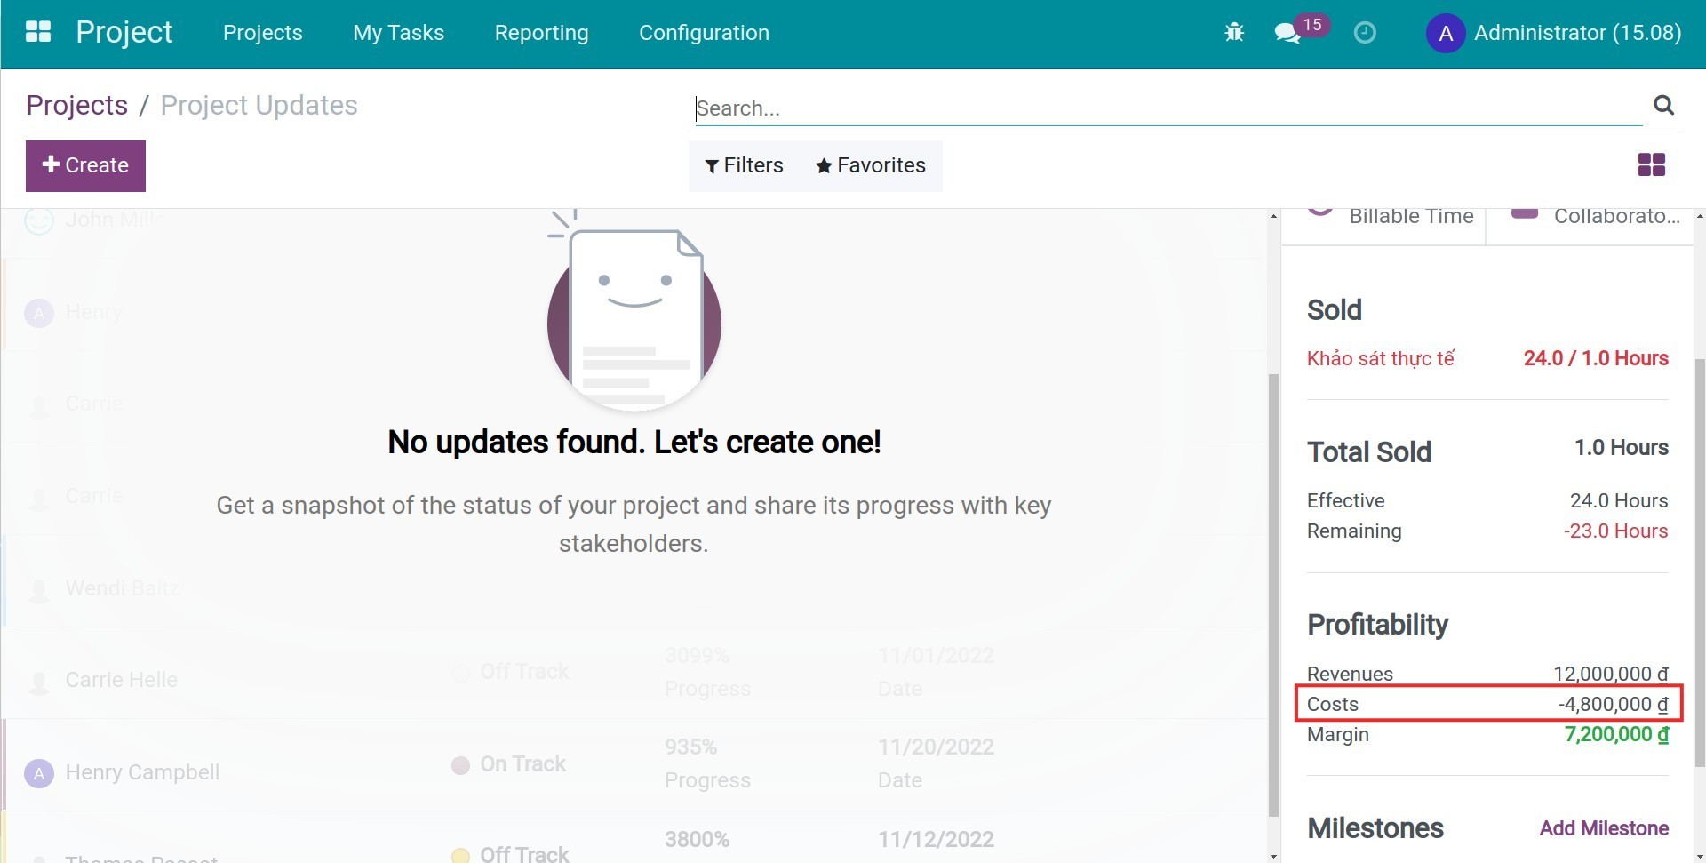
Task: Expand the Favorites dropdown
Action: click(x=871, y=165)
